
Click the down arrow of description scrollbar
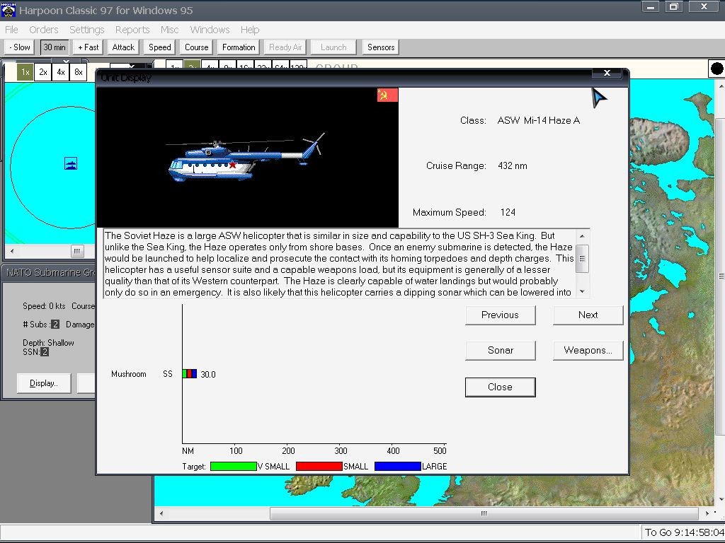582,291
